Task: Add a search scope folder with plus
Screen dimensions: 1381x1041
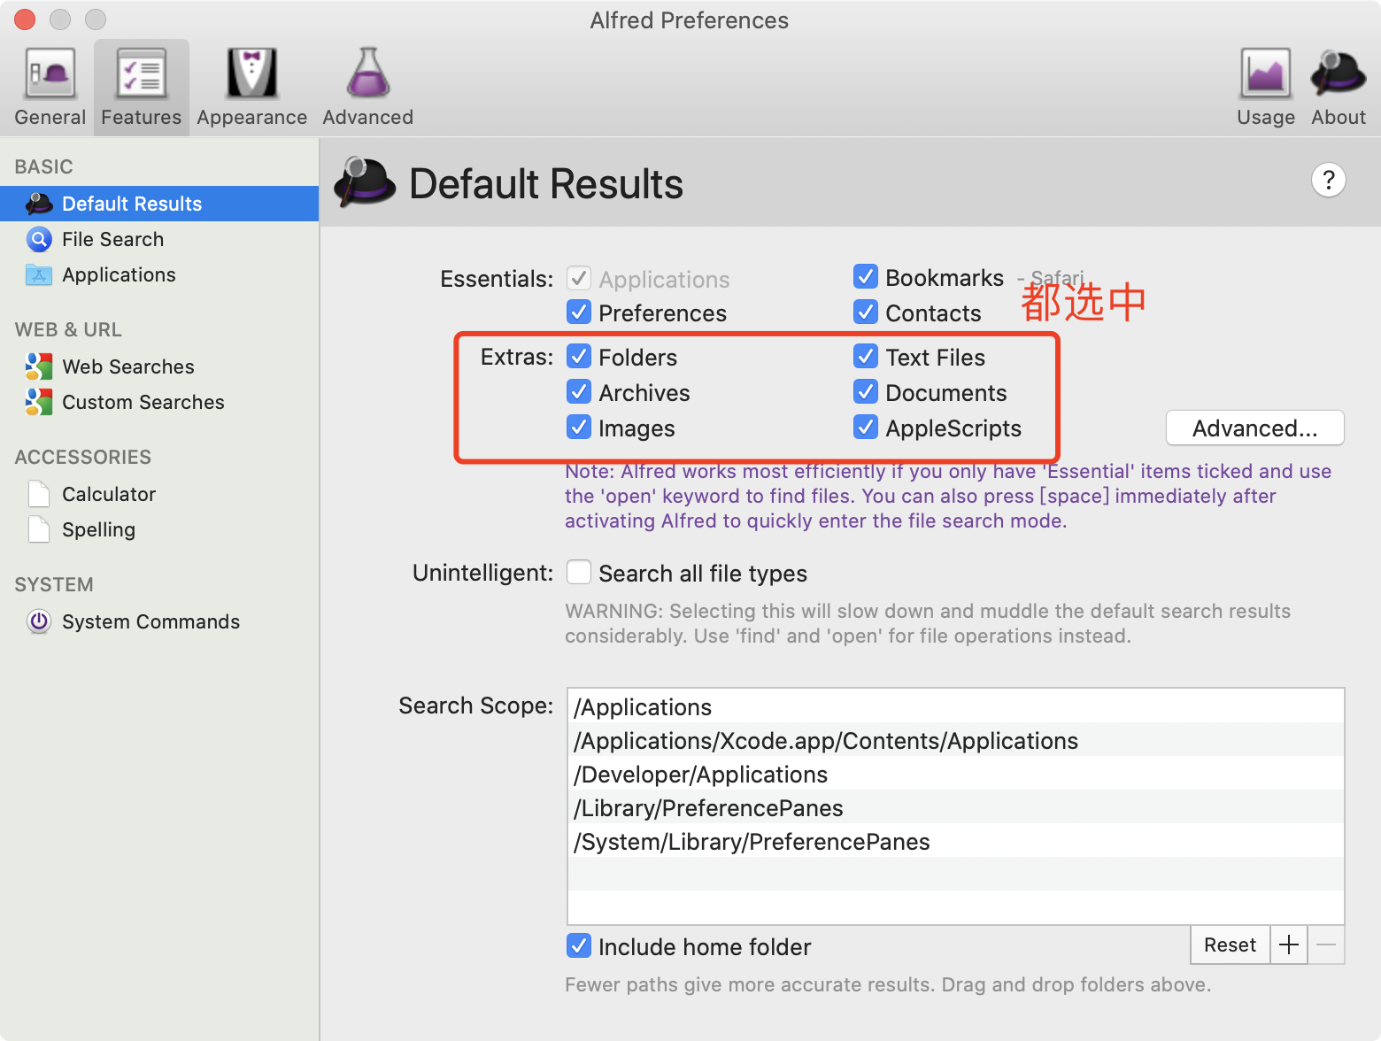Action: click(1289, 945)
